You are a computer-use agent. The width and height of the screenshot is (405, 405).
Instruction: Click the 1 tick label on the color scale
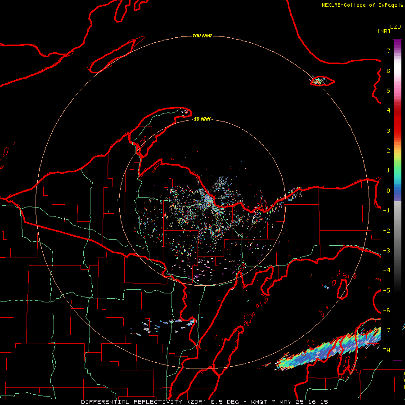click(x=388, y=171)
